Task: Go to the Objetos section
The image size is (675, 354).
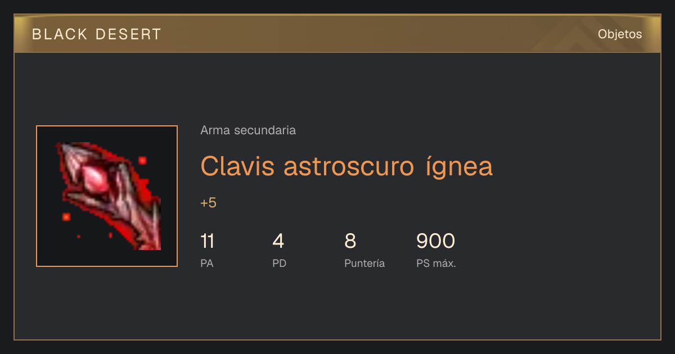Action: pyautogui.click(x=620, y=34)
